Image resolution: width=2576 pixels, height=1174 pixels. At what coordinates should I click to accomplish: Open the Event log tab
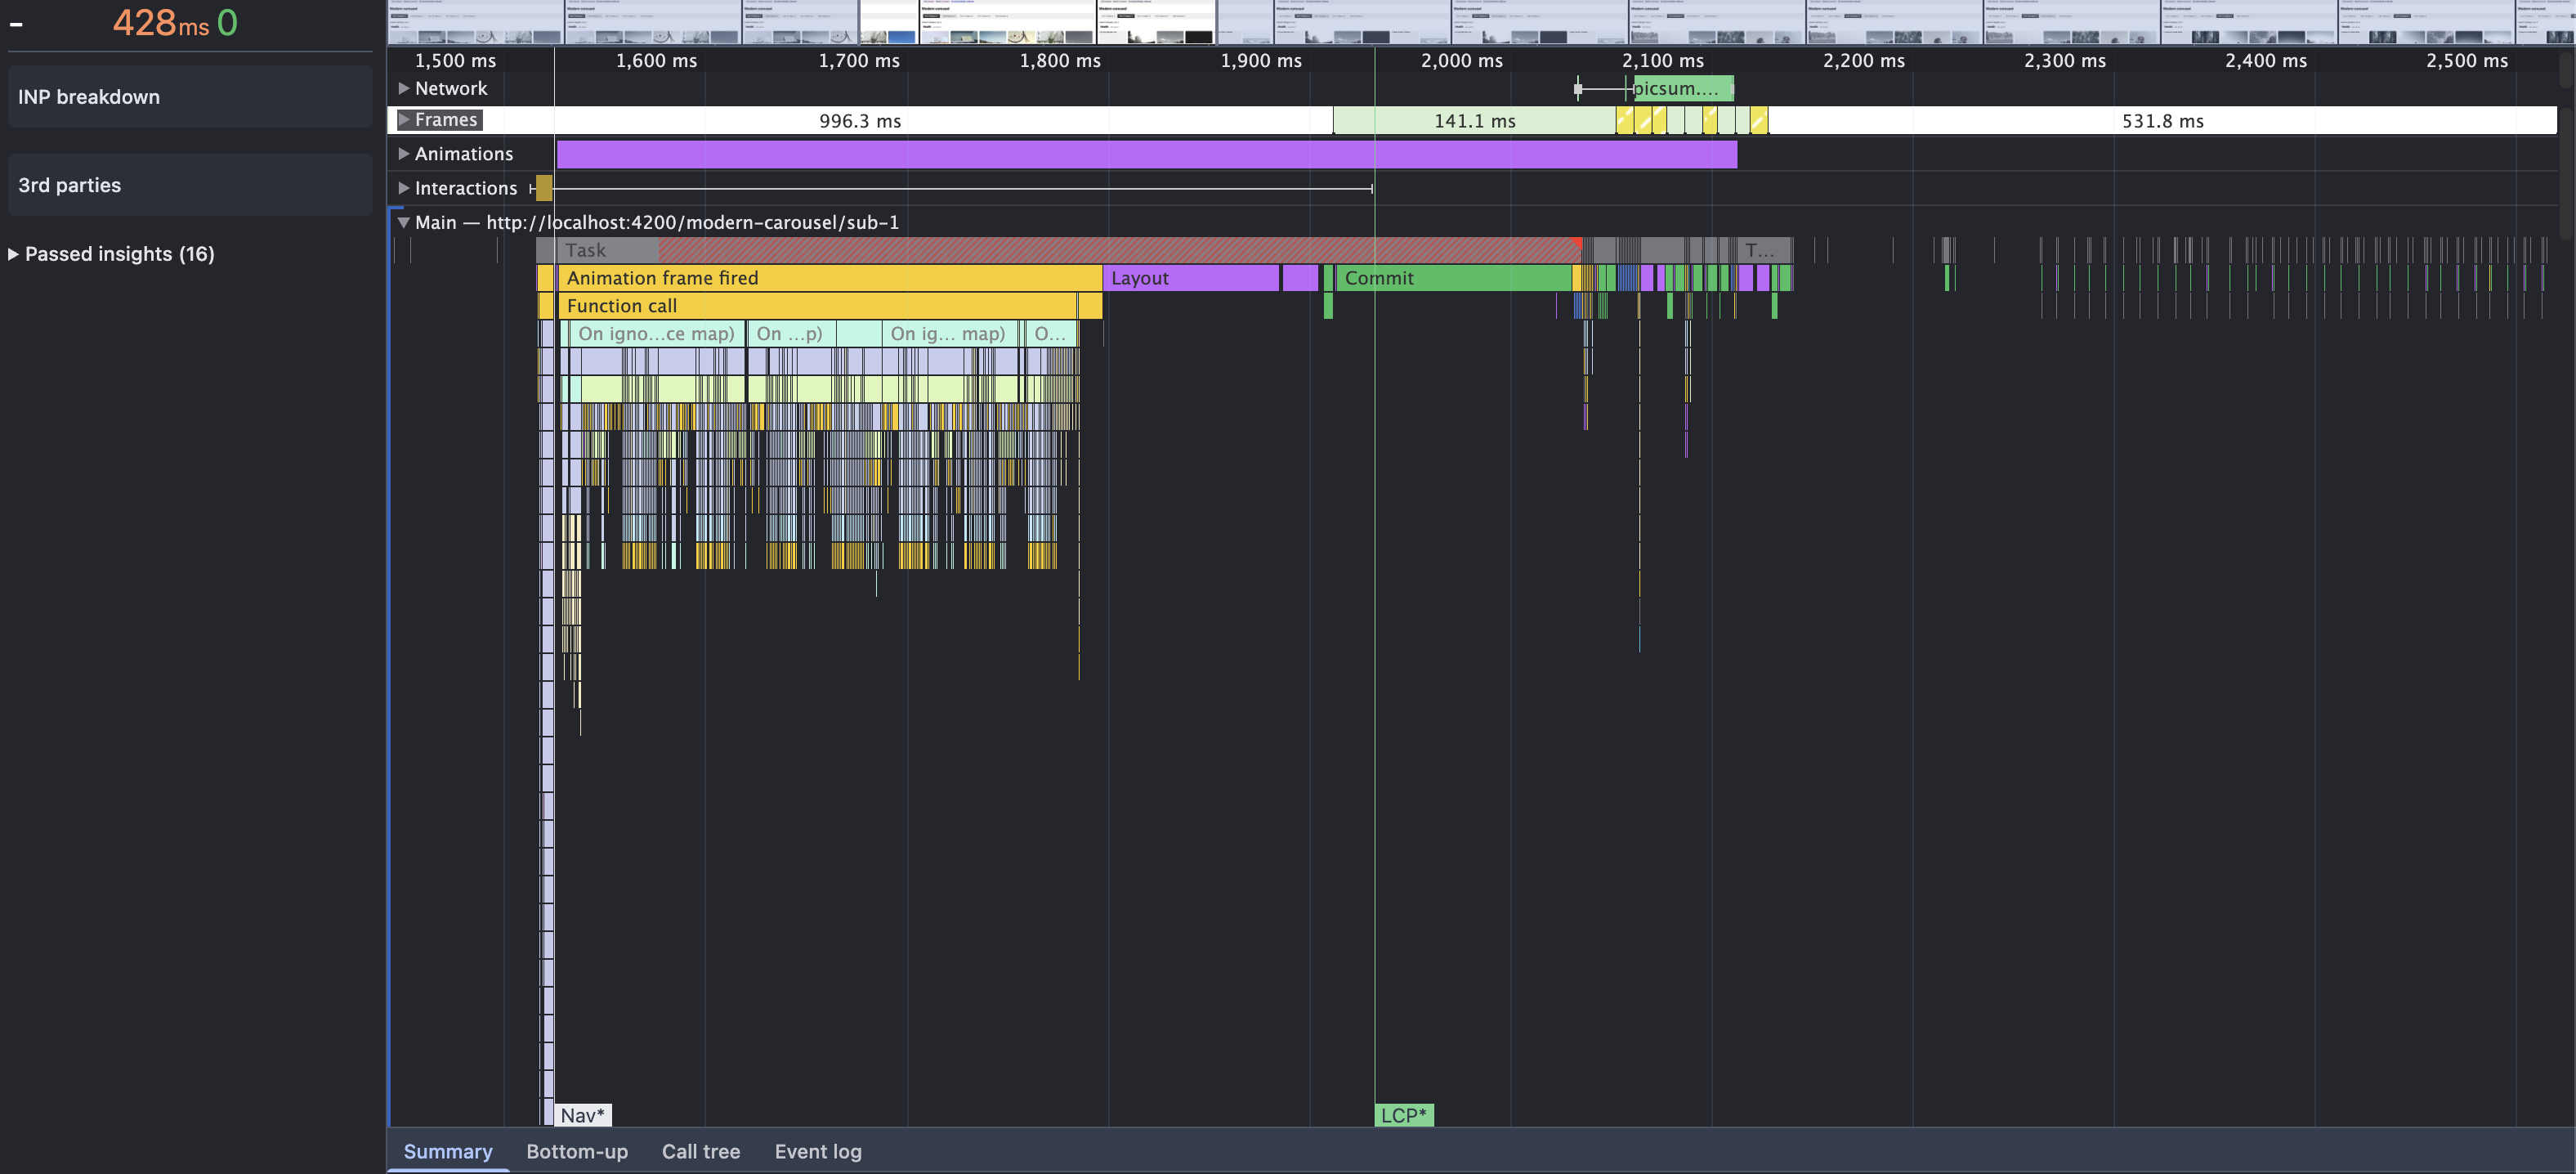(x=817, y=1151)
